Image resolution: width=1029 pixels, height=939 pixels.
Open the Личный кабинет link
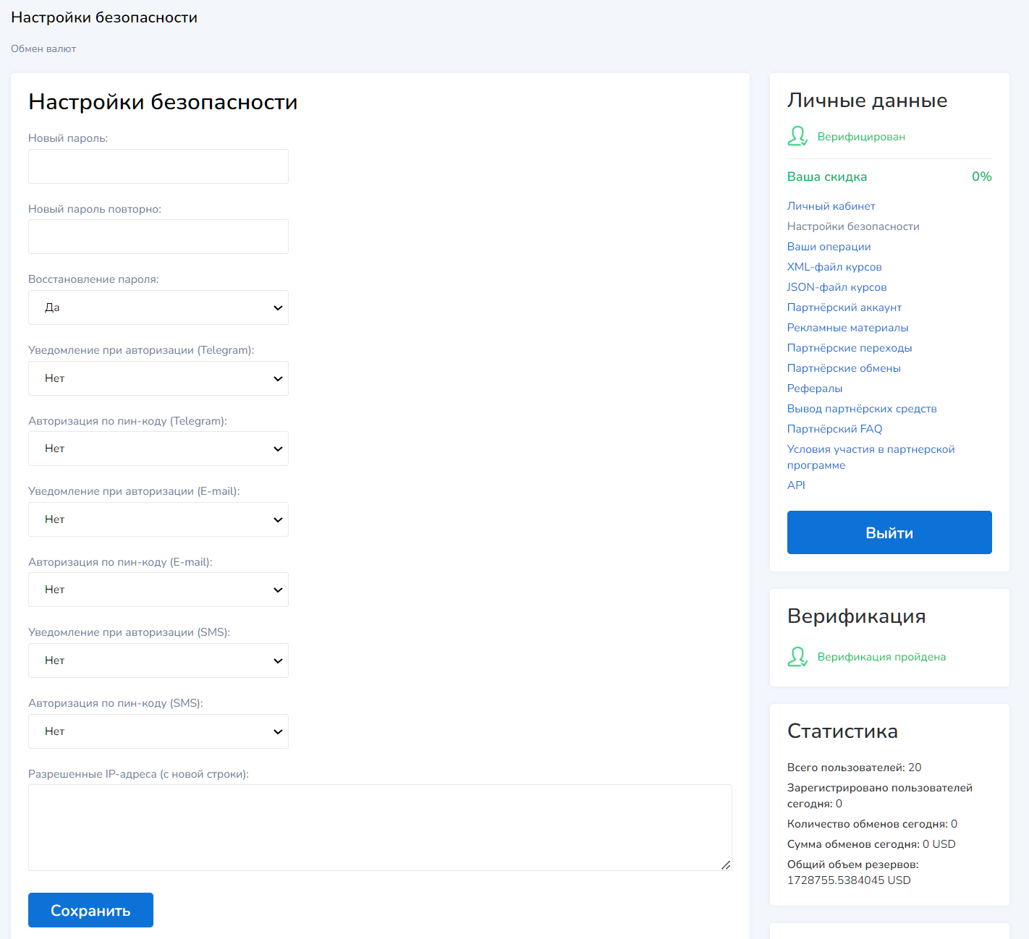click(x=831, y=206)
